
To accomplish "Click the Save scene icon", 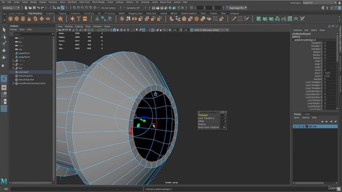I will click(x=34, y=8).
